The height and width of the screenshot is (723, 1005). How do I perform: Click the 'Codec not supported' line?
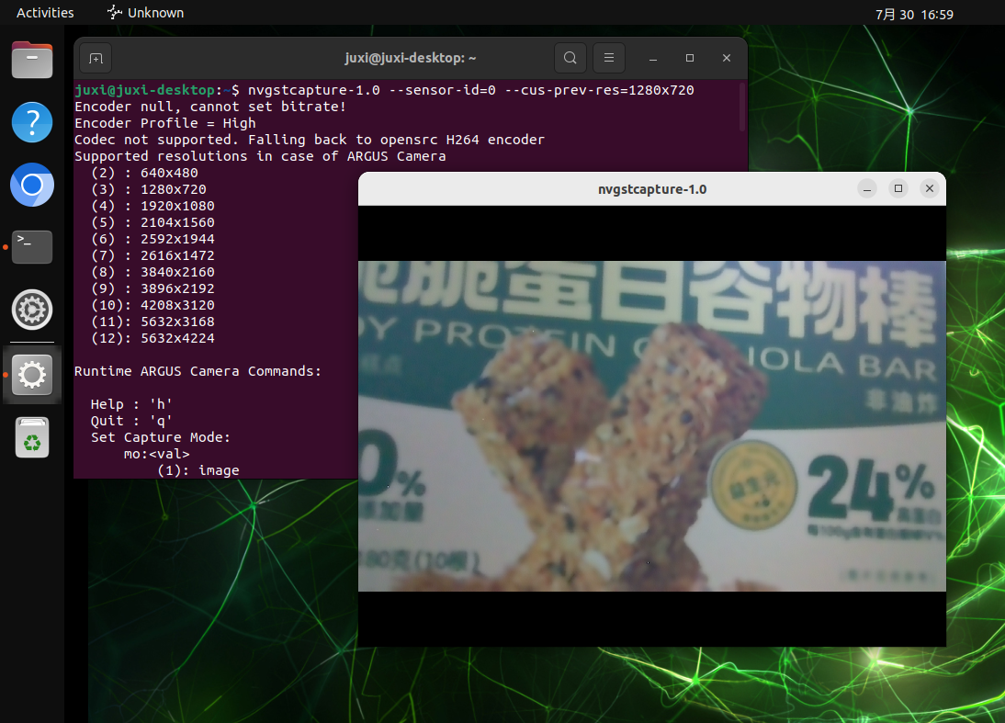[x=310, y=140]
